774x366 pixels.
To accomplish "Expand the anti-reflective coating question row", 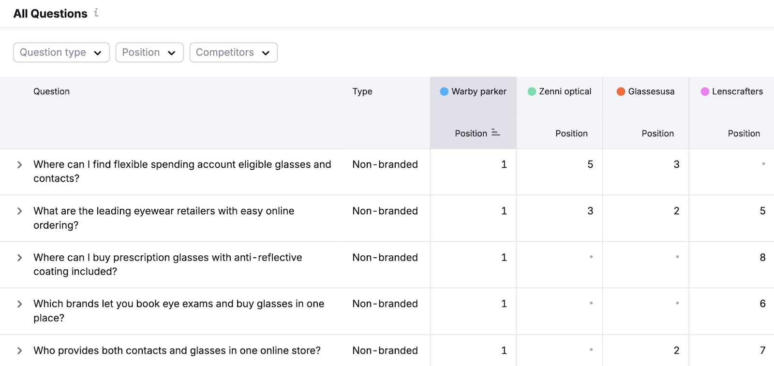I will (x=20, y=258).
